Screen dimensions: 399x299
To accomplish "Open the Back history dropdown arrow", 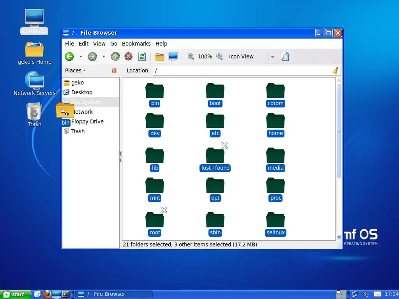I will [81, 56].
